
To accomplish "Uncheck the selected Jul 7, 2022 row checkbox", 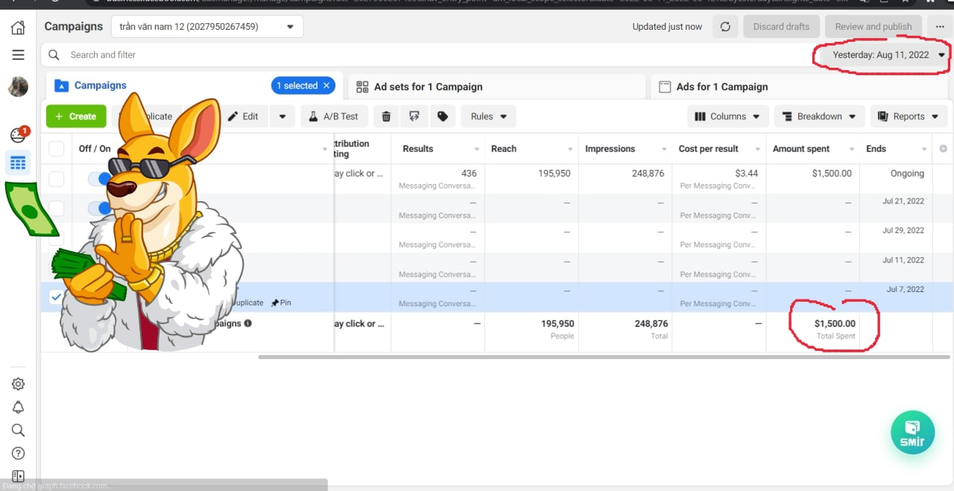I will click(57, 297).
